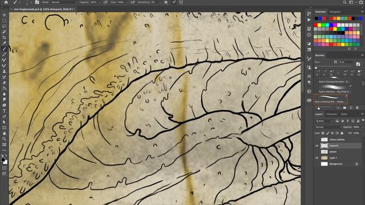Toggle pressure for size in the options bar
This screenshot has height=205, width=365.
(x=174, y=2)
